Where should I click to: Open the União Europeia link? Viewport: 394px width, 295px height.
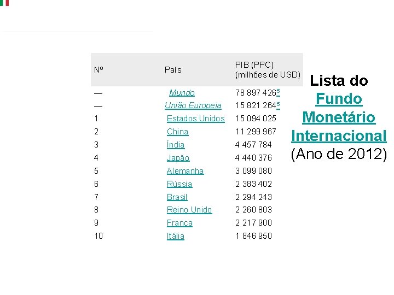(193, 105)
